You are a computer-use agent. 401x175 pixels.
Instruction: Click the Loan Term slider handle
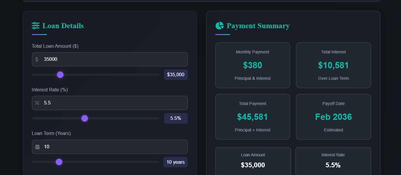59,162
